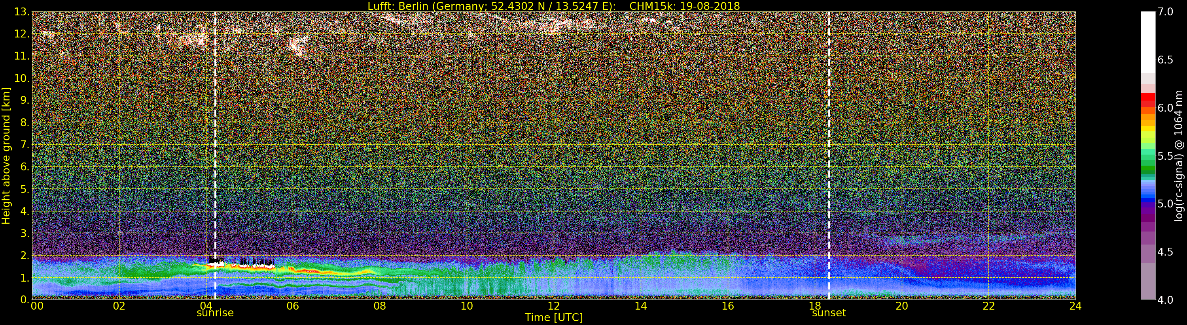Click the colorbar tick value 6.5
The image size is (1187, 325).
pos(1165,60)
